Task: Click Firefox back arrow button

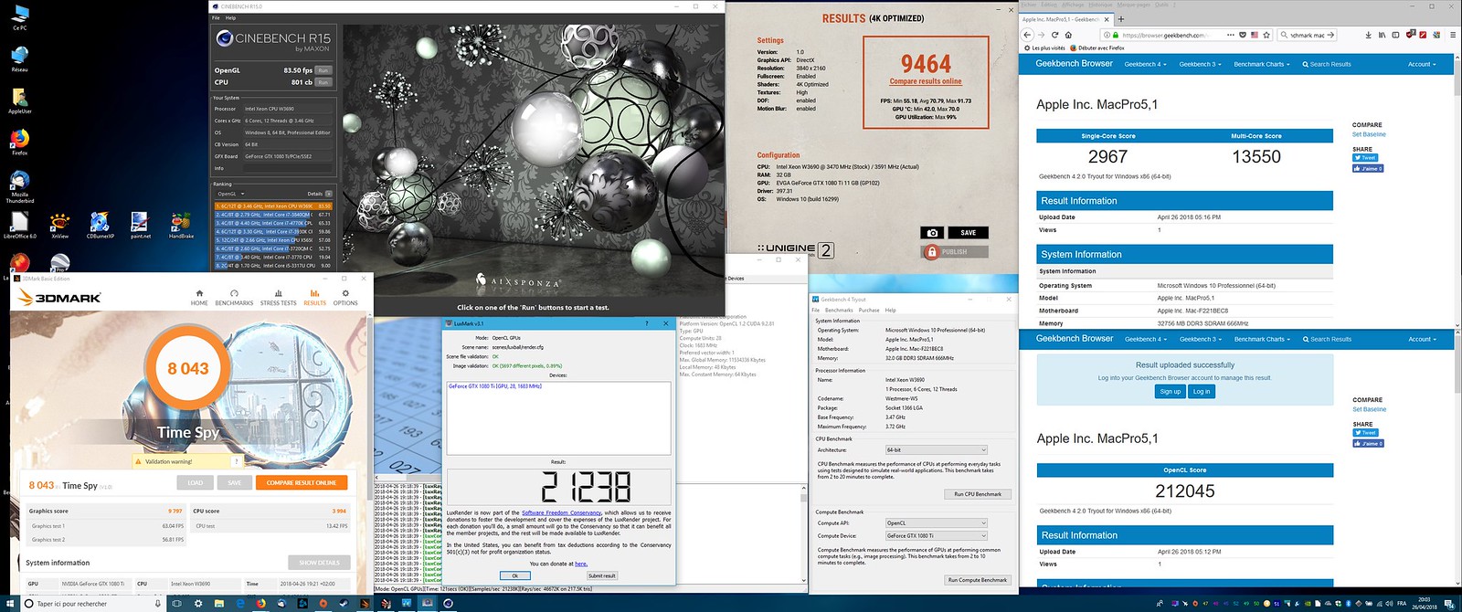Action: [1028, 35]
